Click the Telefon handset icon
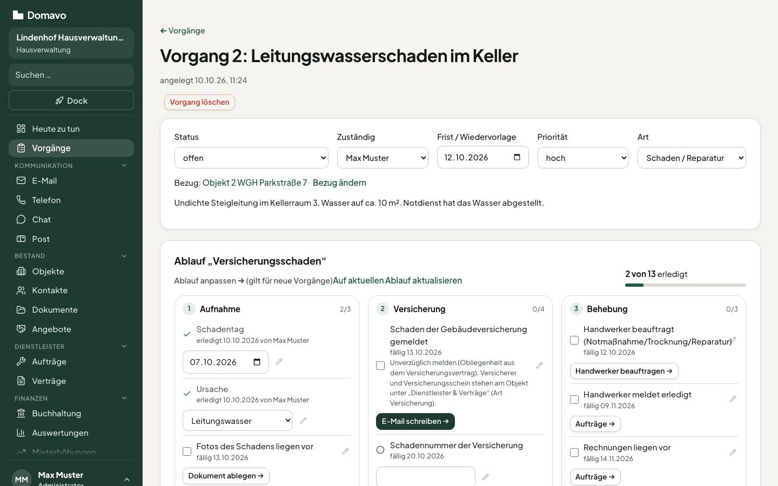 (21, 200)
